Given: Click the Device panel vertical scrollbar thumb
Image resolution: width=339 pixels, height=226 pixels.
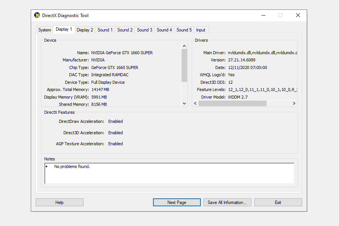Looking at the screenshot, I should pyautogui.click(x=184, y=65).
